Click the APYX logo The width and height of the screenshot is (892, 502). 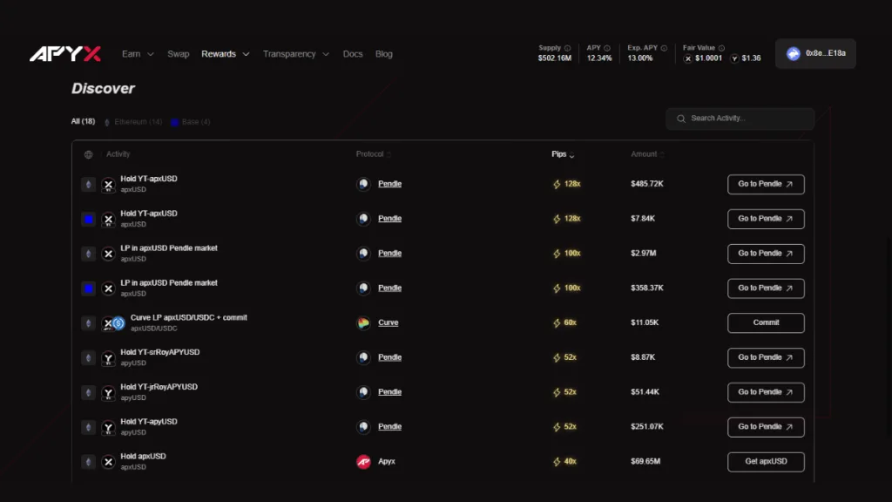(x=65, y=54)
